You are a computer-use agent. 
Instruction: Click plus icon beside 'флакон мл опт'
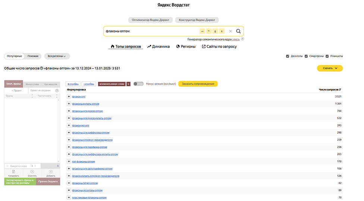[x=69, y=125]
